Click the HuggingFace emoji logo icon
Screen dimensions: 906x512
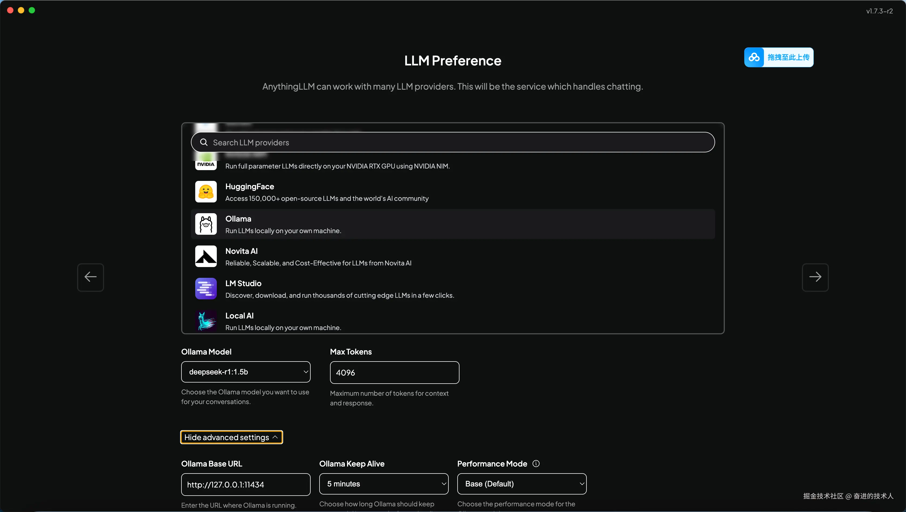(x=206, y=192)
